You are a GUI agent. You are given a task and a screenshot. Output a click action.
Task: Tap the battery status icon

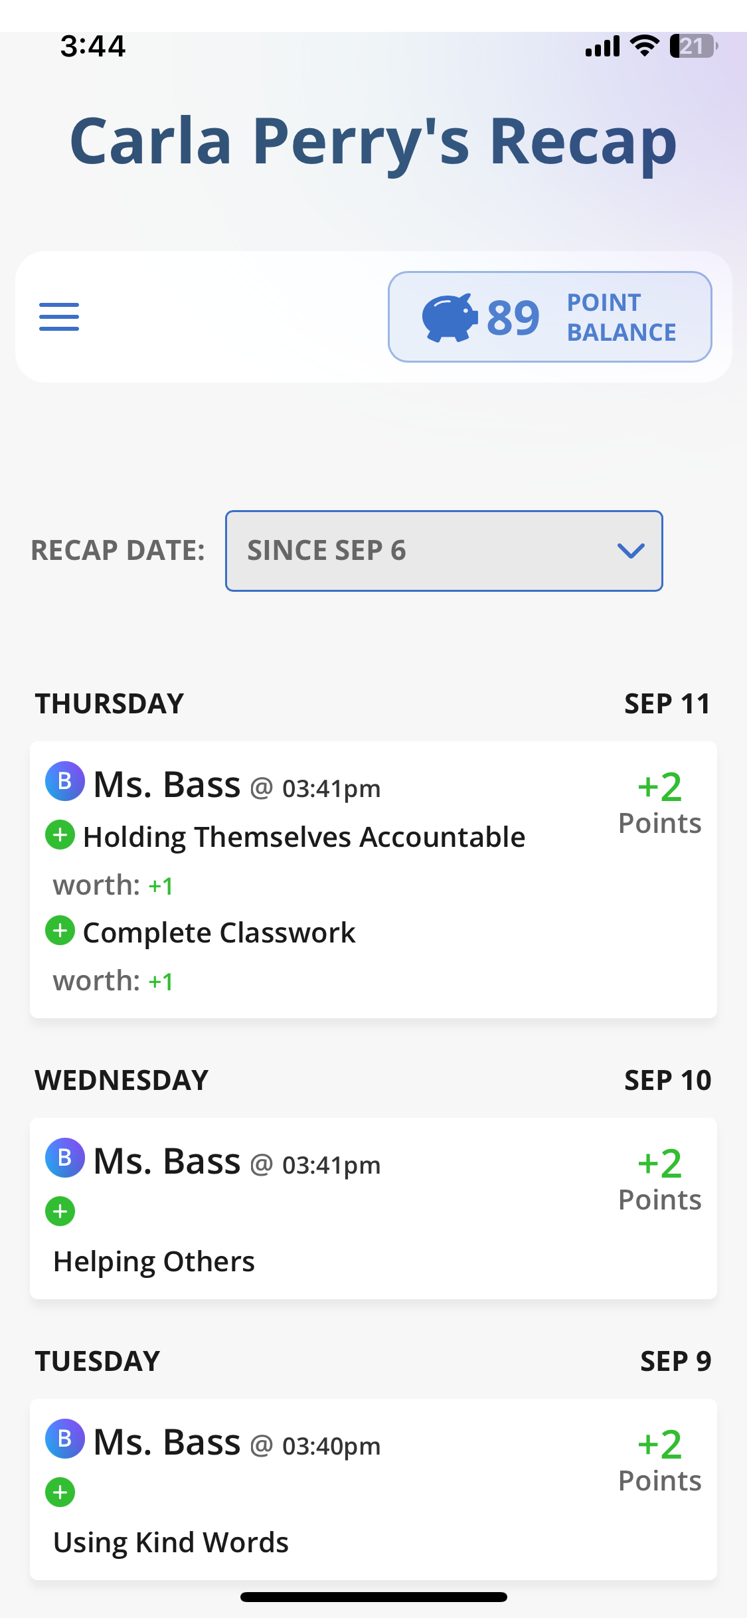point(693,46)
